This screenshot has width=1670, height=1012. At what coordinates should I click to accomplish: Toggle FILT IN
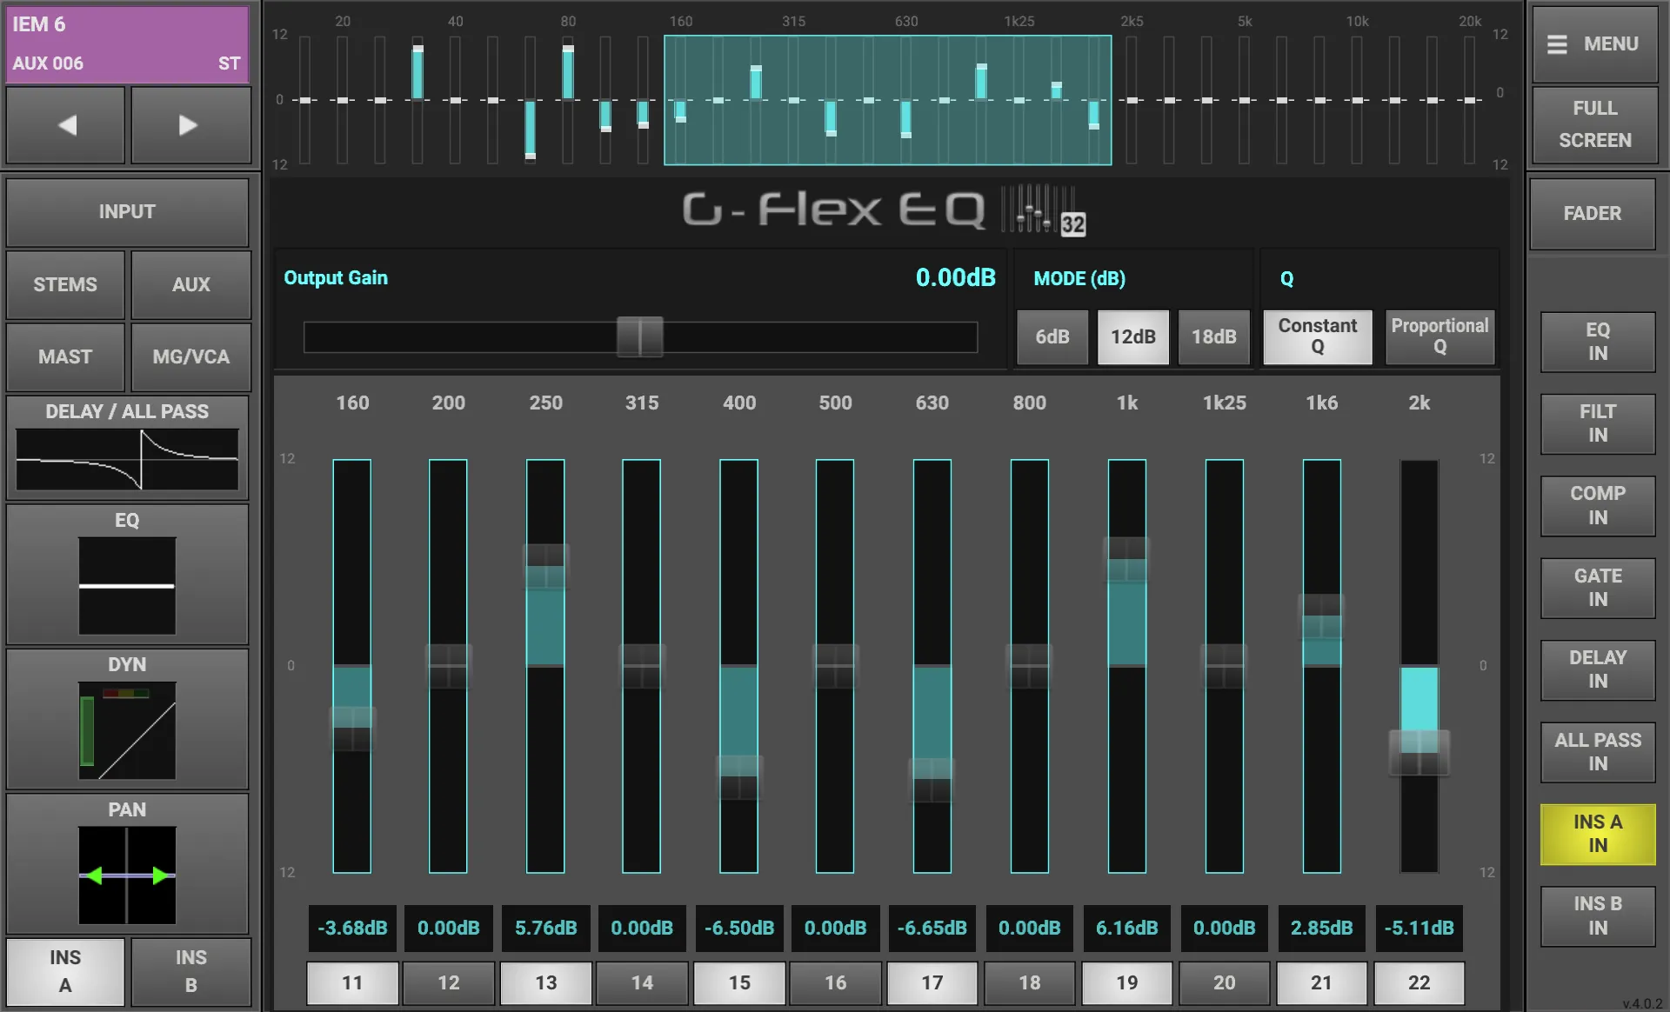pos(1597,423)
